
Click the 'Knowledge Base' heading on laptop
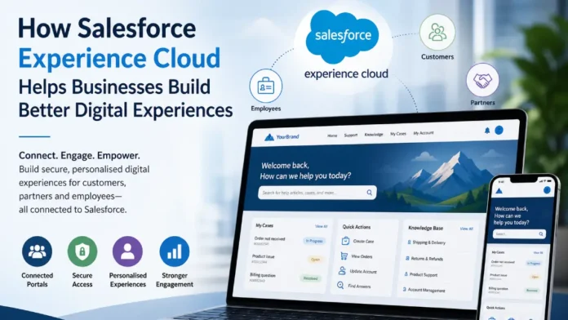(426, 228)
